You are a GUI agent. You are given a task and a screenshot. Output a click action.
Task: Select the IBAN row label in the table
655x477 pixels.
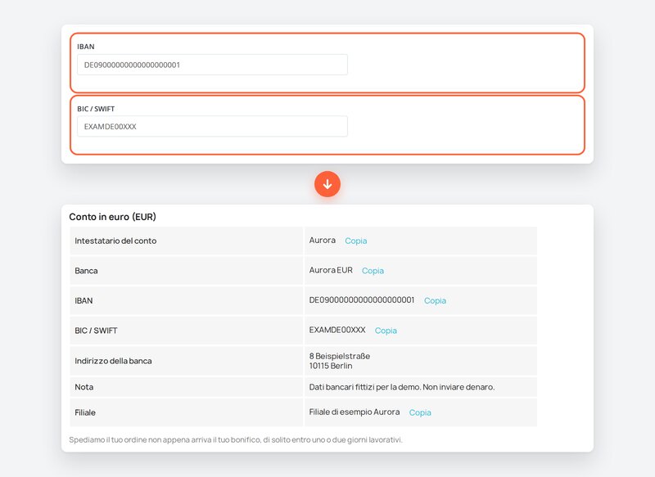84,300
